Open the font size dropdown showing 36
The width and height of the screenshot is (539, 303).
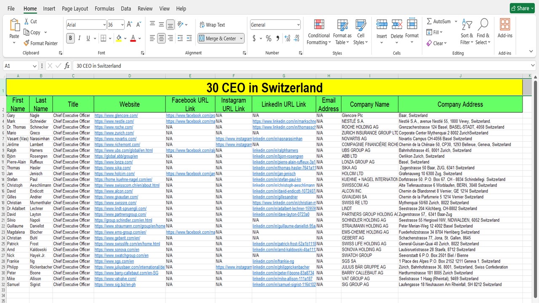click(122, 25)
